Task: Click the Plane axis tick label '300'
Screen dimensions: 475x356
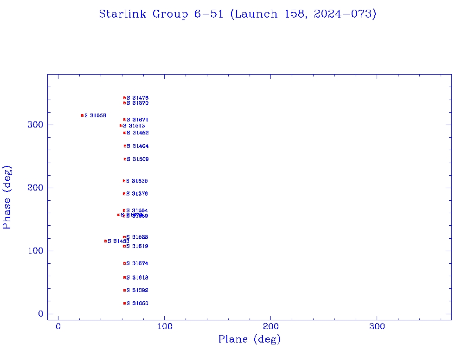Action: (x=377, y=326)
